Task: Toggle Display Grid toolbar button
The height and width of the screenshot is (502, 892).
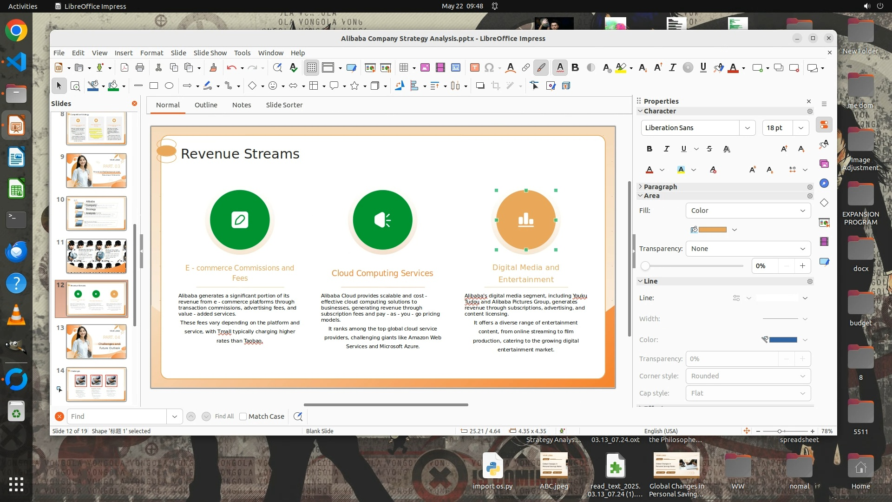Action: click(x=311, y=68)
